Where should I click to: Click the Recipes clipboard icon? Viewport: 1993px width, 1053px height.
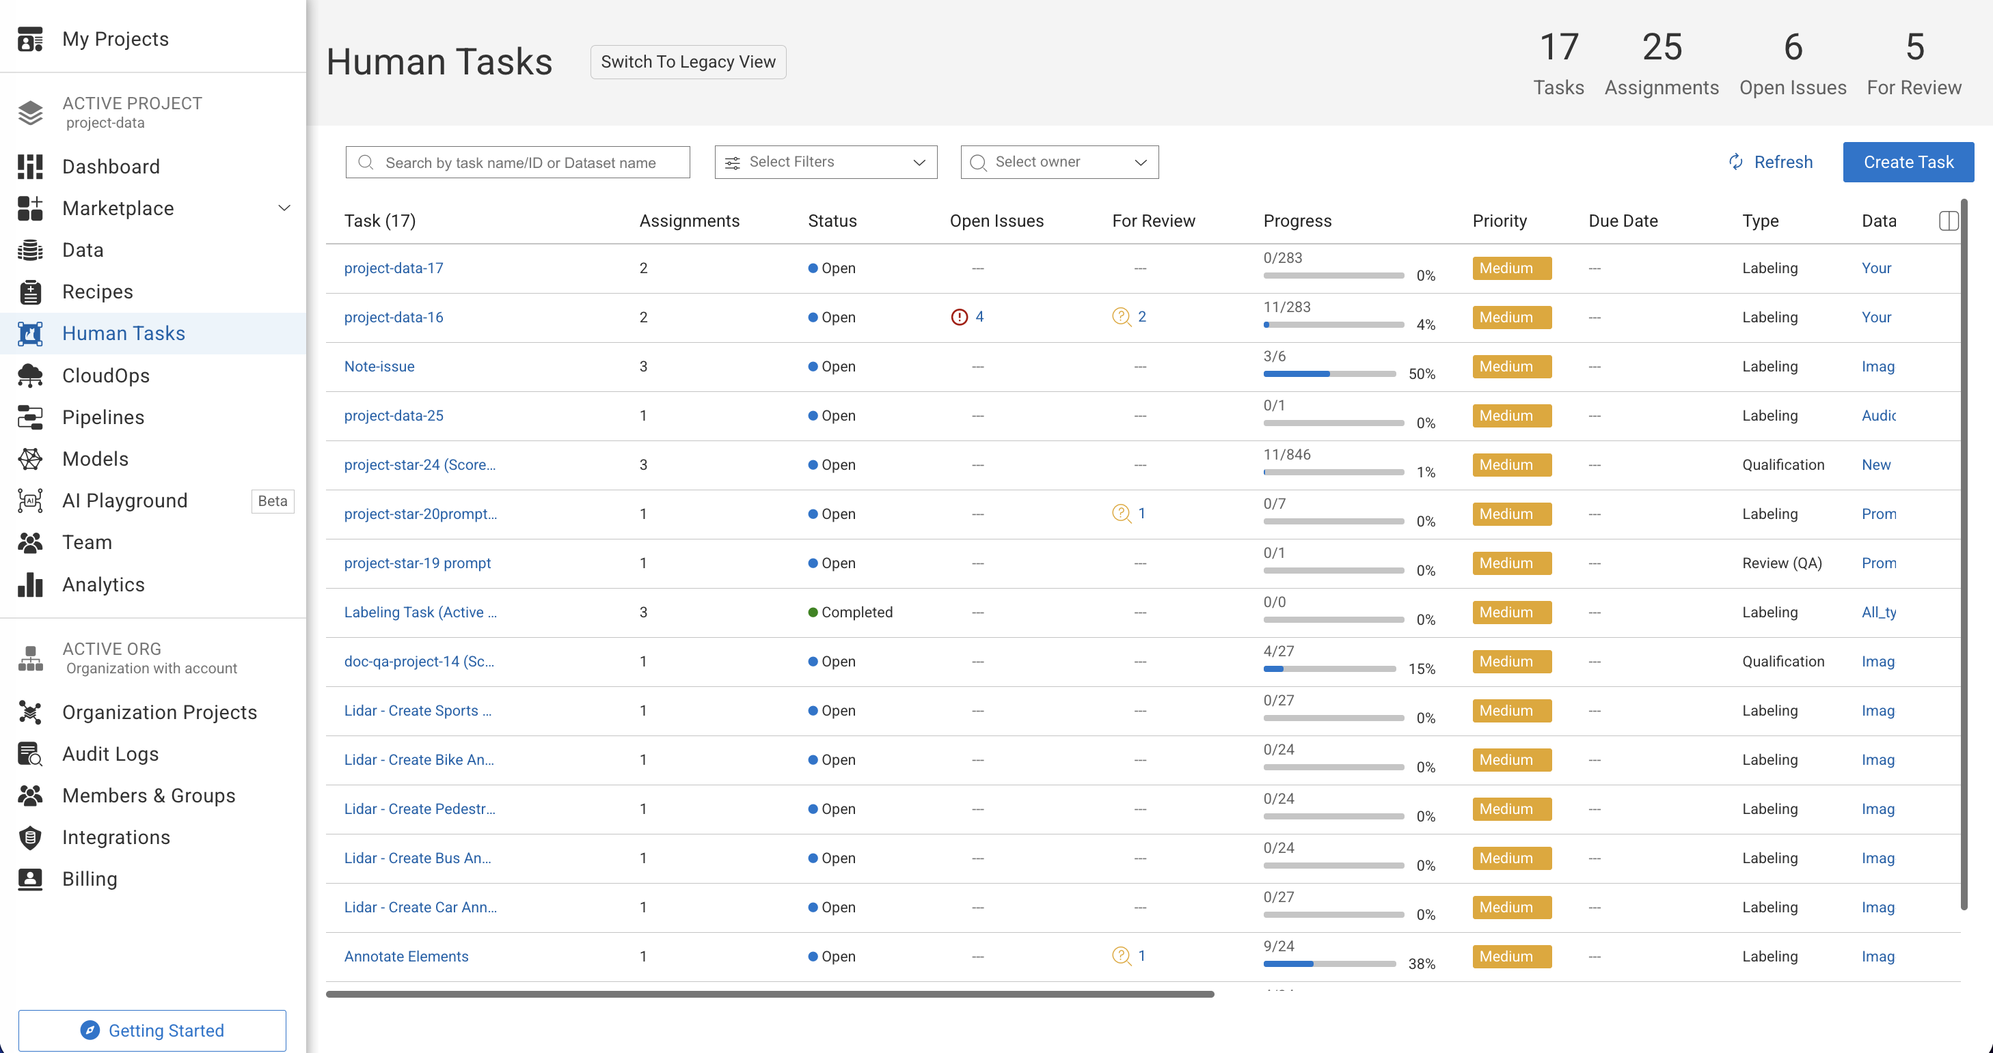(x=30, y=292)
